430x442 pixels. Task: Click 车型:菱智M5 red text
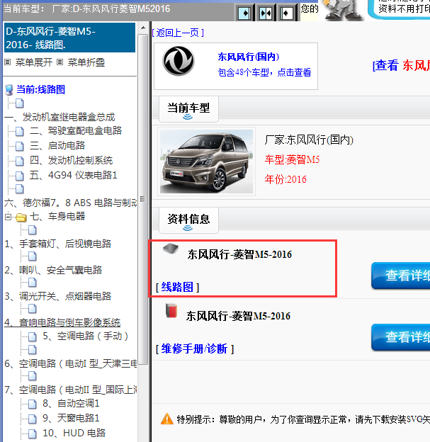point(292,160)
